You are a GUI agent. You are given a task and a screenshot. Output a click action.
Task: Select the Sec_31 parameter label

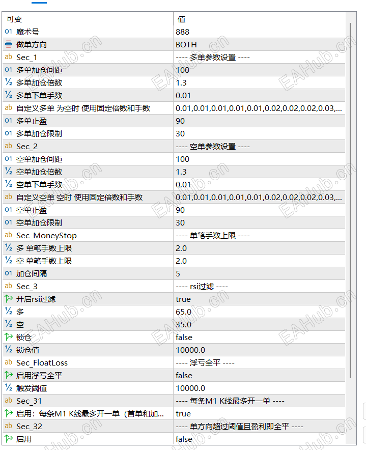pyautogui.click(x=29, y=401)
